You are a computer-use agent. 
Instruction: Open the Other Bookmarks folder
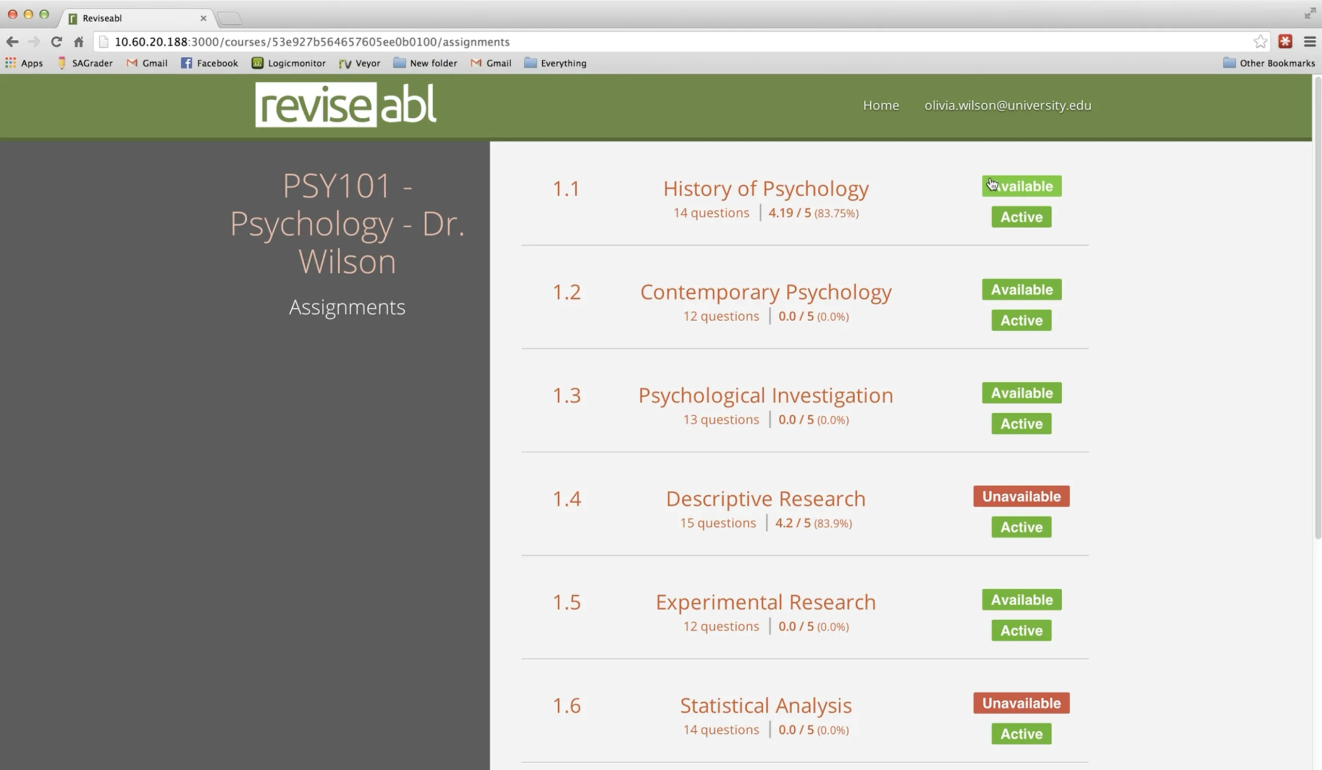1268,63
